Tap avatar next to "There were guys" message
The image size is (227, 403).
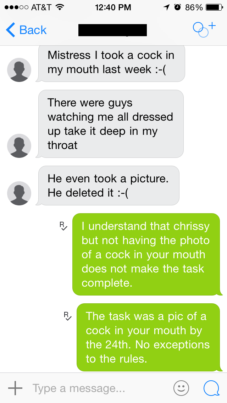[19, 146]
